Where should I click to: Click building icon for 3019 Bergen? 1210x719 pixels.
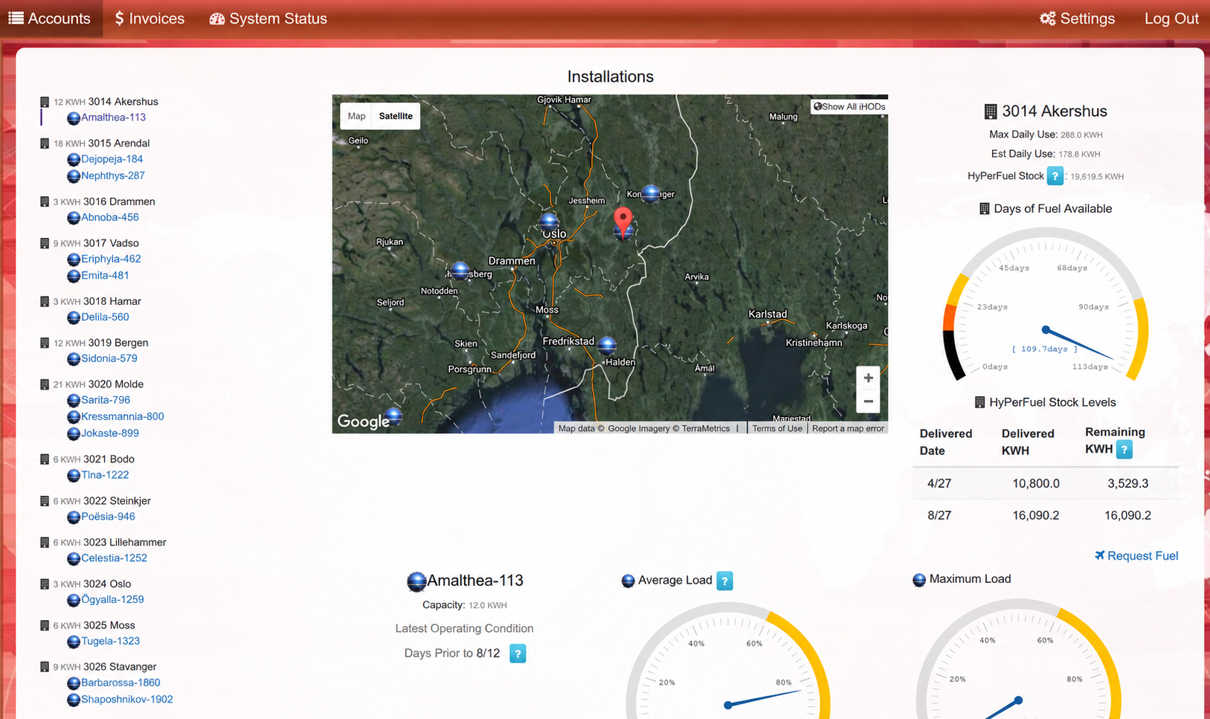click(x=45, y=343)
